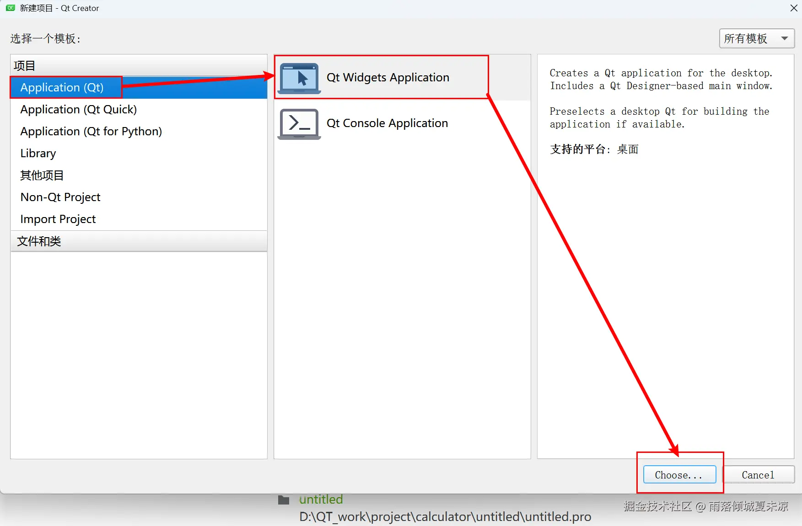Select the Qt Widgets Application template icon
This screenshot has width=802, height=526.
(x=299, y=78)
